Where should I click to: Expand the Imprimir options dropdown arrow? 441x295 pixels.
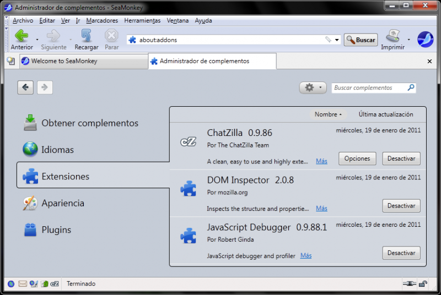click(409, 40)
